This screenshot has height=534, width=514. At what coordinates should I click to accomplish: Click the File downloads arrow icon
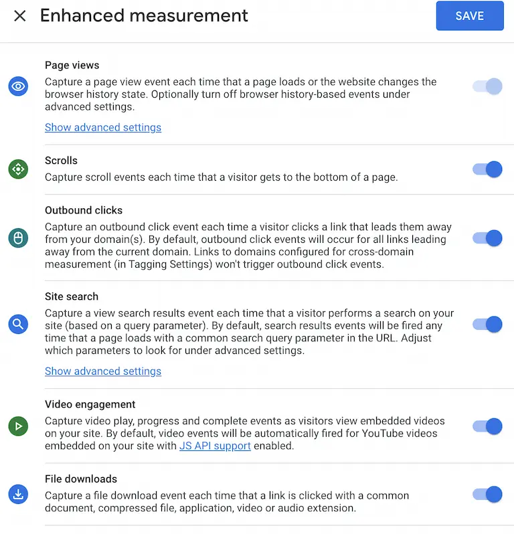pyautogui.click(x=18, y=495)
